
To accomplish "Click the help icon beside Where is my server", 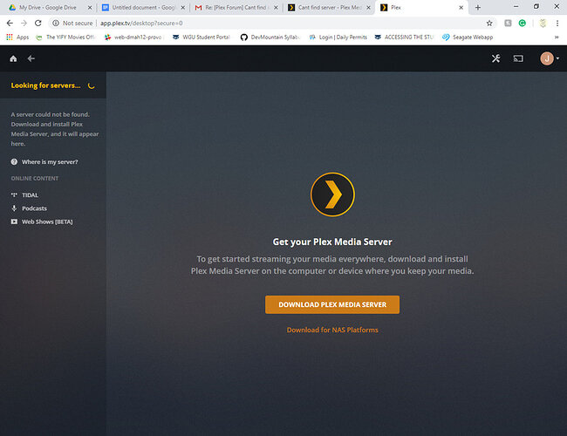I will click(x=14, y=162).
